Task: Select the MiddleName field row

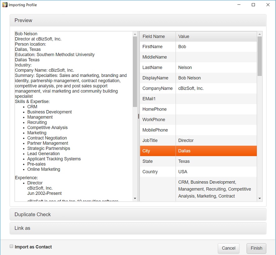Action: 198,57
